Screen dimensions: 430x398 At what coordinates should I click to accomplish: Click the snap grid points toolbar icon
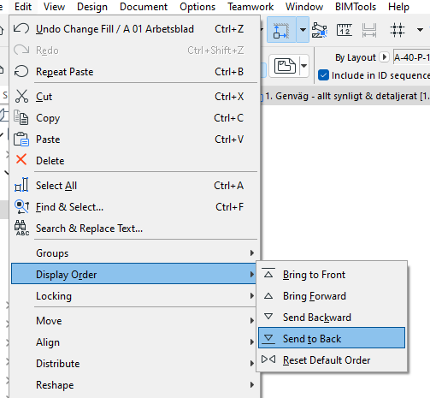(x=398, y=30)
